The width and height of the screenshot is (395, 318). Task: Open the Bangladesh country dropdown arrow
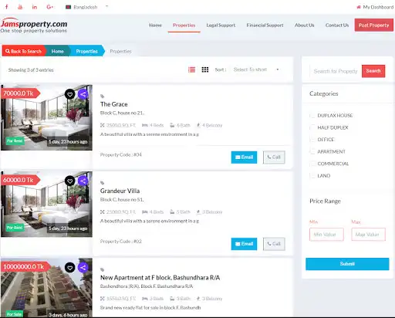[x=106, y=7]
